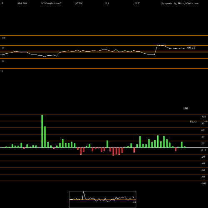The width and height of the screenshot is (208, 208).
Task: Click the 85.64 value in MR panel
Action: click(193, 122)
